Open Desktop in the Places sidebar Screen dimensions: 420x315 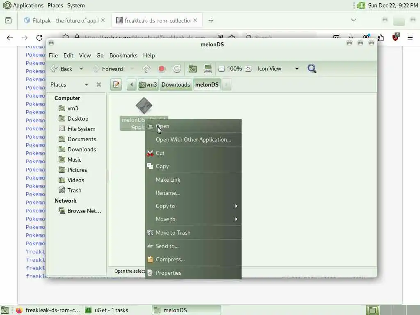78,119
